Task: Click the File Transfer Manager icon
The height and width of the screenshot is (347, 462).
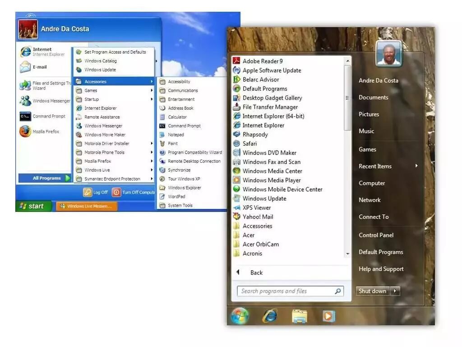Action: pyautogui.click(x=236, y=107)
